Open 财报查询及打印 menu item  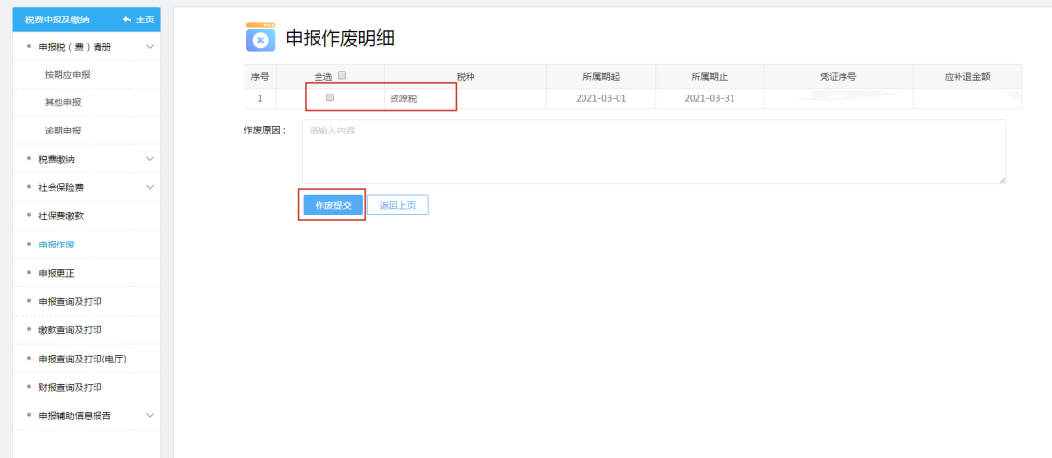tap(70, 387)
